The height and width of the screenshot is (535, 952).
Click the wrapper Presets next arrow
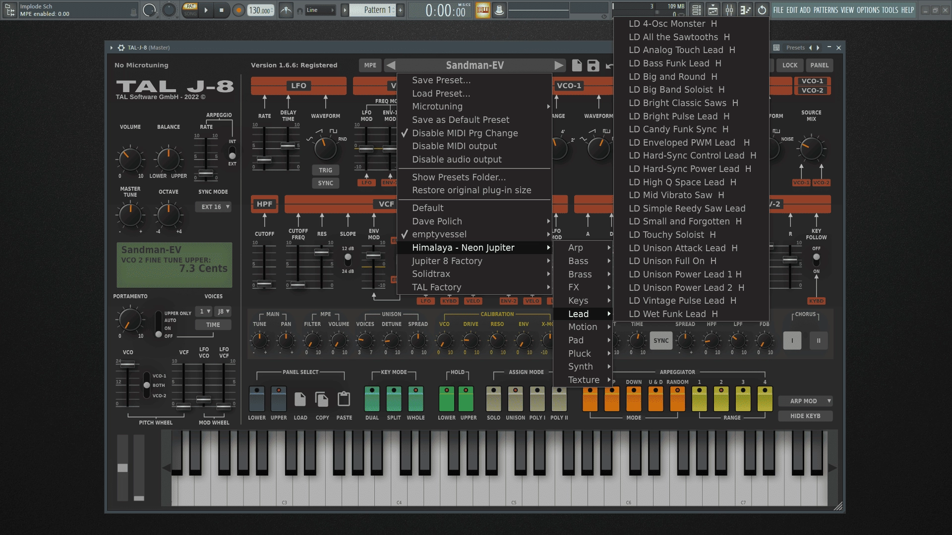pyautogui.click(x=818, y=48)
